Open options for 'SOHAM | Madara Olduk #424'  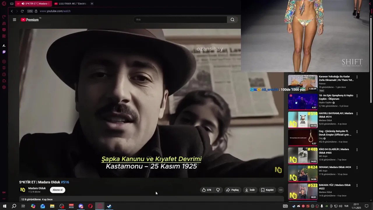pyautogui.click(x=357, y=167)
